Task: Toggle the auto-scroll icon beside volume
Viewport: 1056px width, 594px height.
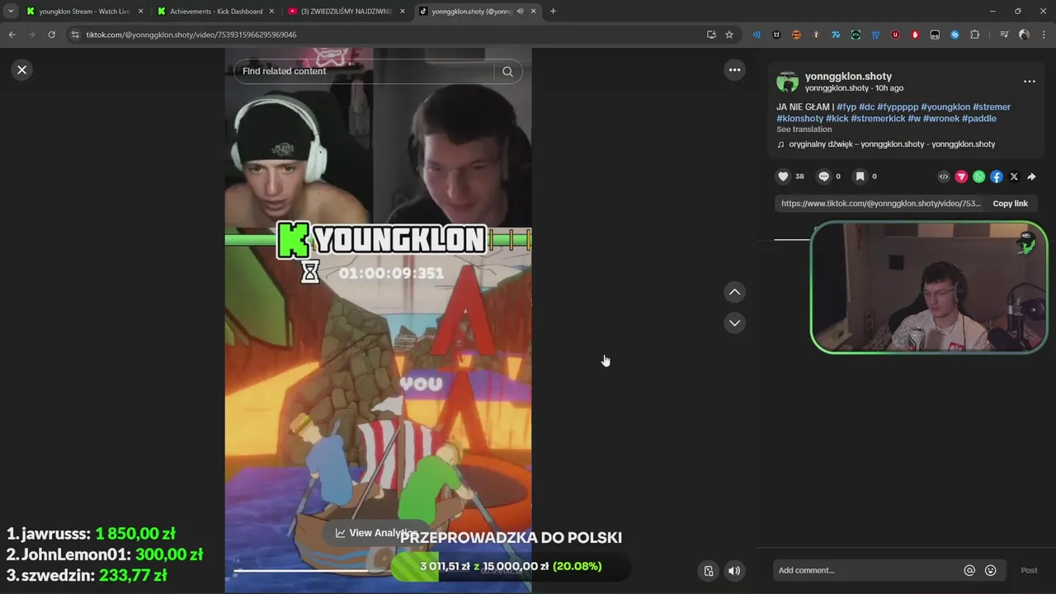Action: tap(708, 571)
